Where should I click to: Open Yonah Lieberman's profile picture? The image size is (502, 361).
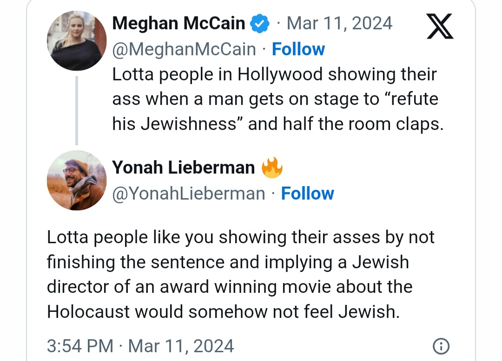pyautogui.click(x=77, y=180)
